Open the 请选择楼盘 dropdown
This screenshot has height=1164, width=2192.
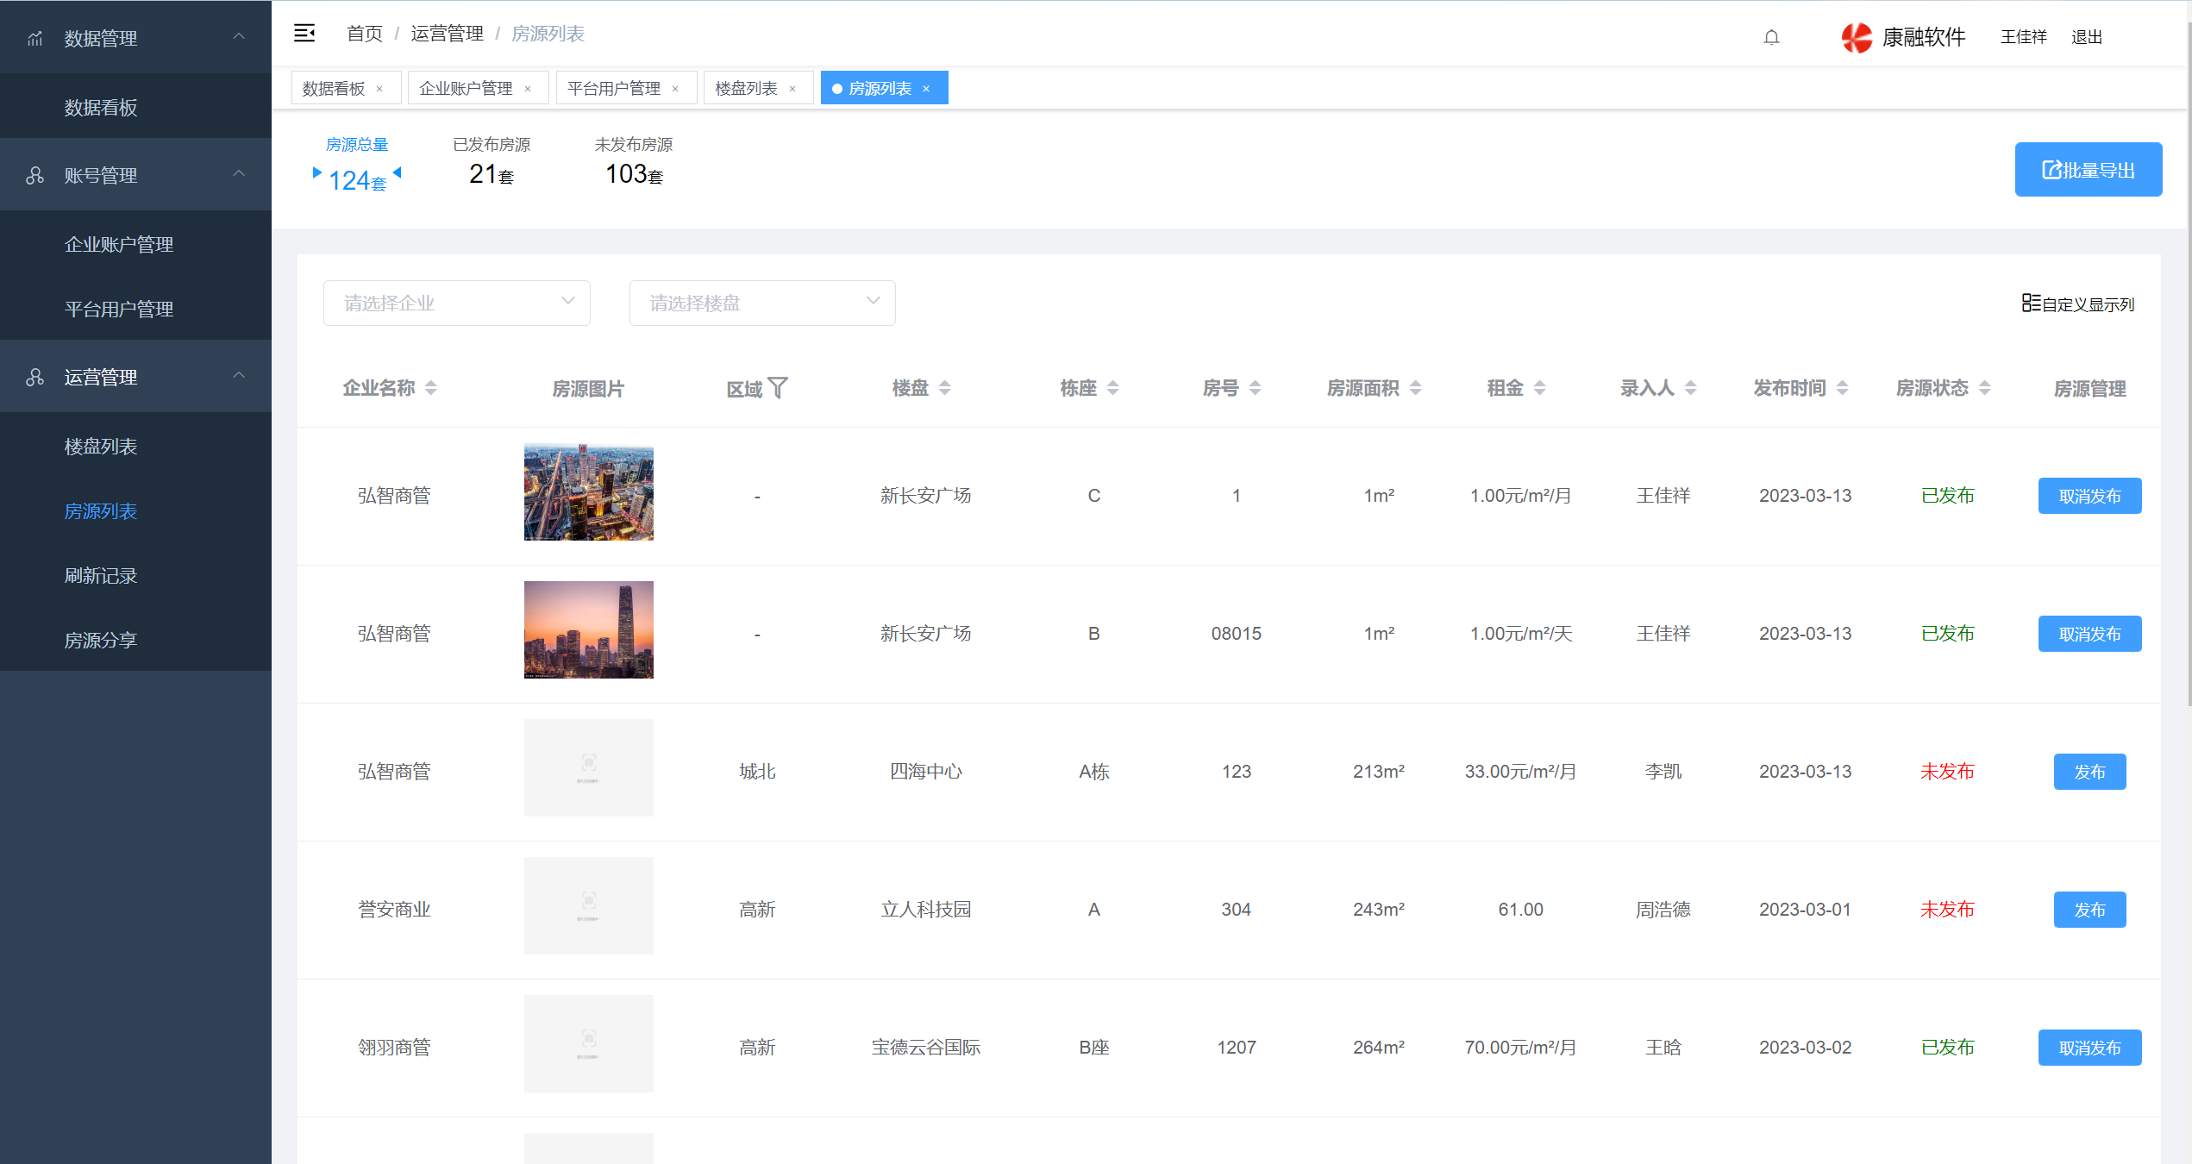(762, 304)
